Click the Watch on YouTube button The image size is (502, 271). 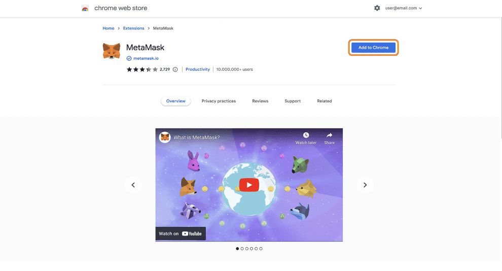pyautogui.click(x=180, y=233)
